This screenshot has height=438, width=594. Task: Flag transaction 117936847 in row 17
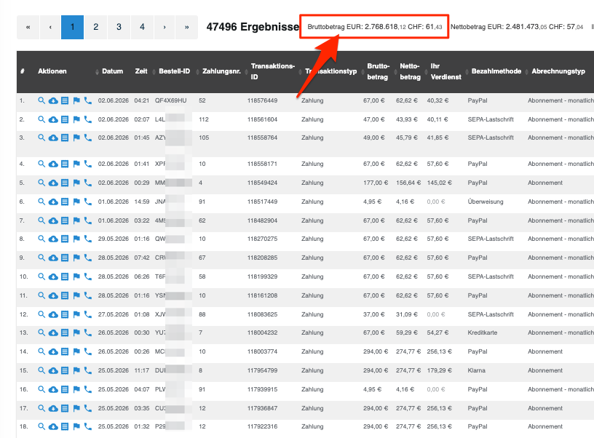[76, 408]
